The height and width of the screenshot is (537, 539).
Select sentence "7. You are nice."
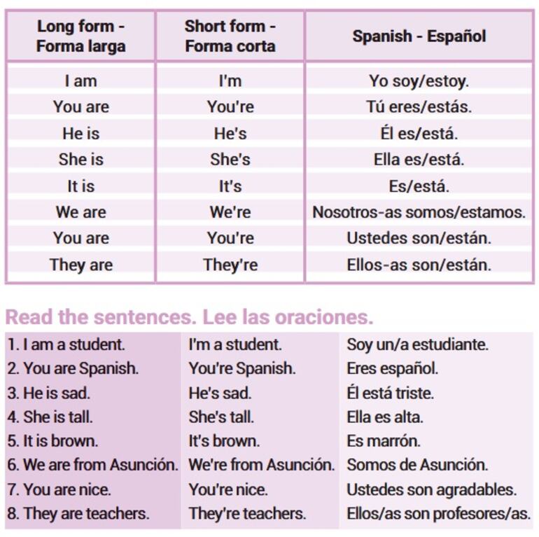coord(59,489)
